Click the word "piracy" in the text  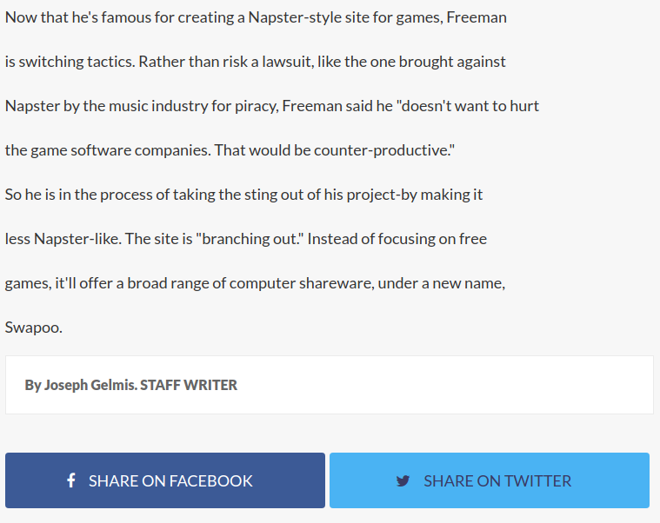[x=258, y=106]
